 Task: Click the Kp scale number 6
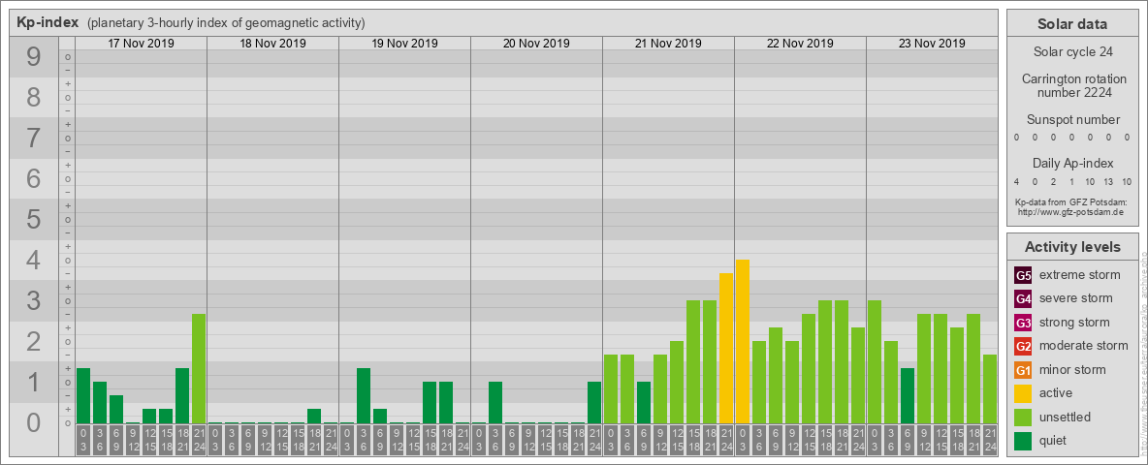pyautogui.click(x=34, y=179)
